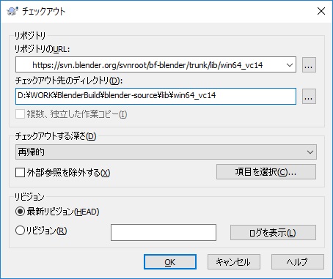
Task: Confirm checkout with the OK button
Action: 170,262
